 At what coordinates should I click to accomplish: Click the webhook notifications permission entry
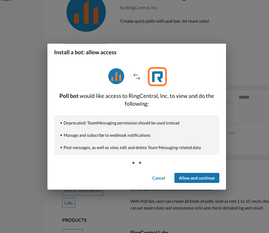click(107, 135)
